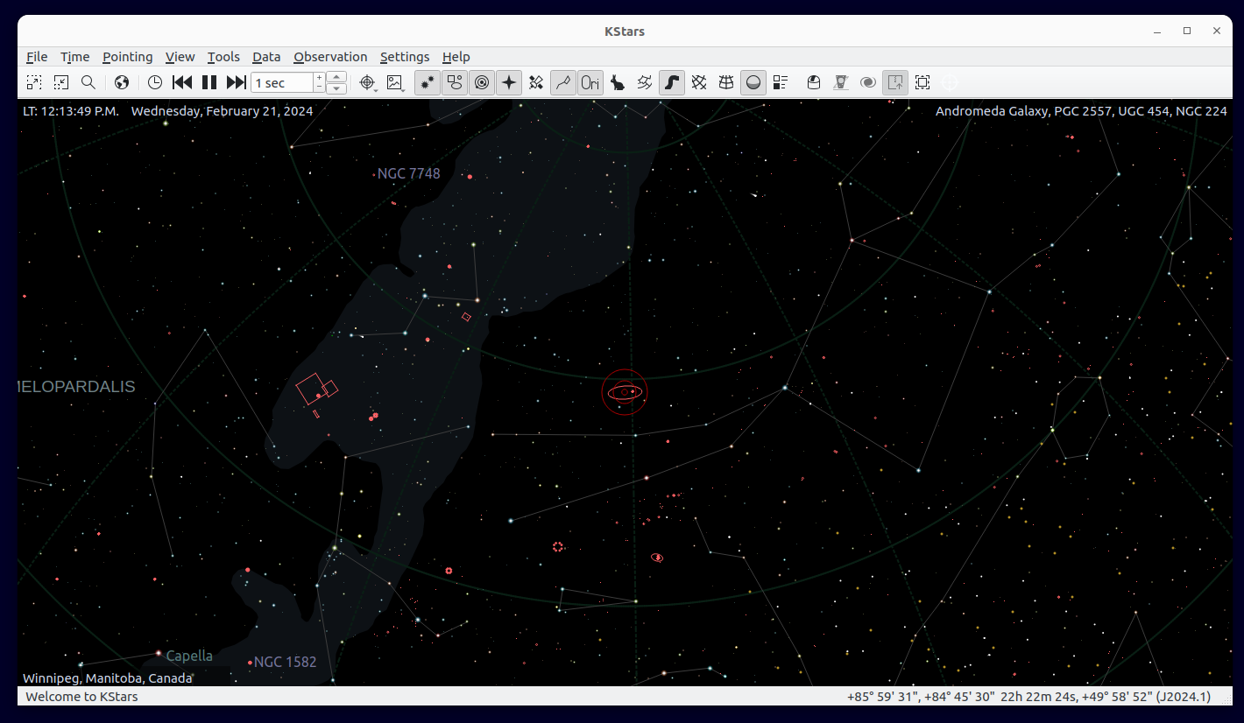Pause the simulation clock
This screenshot has height=723, width=1244.
[209, 82]
